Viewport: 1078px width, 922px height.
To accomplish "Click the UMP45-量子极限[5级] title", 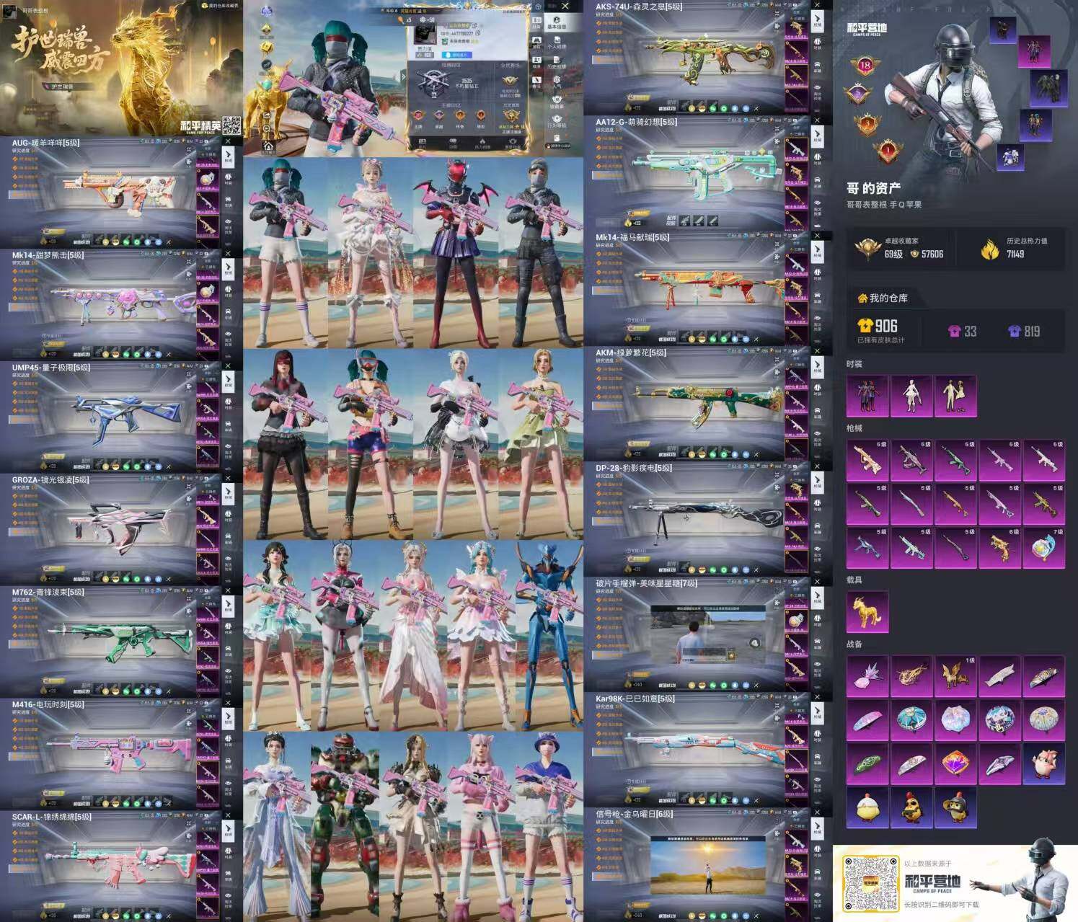I will tap(50, 368).
